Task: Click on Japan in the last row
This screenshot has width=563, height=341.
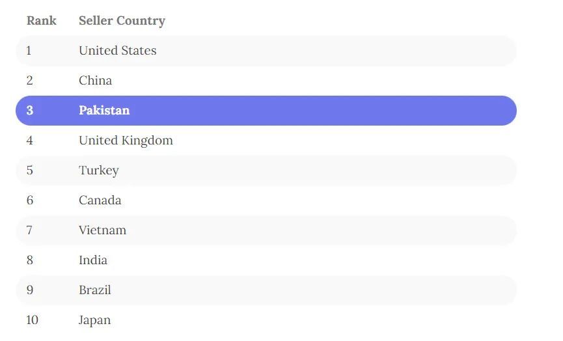Action: click(x=94, y=320)
